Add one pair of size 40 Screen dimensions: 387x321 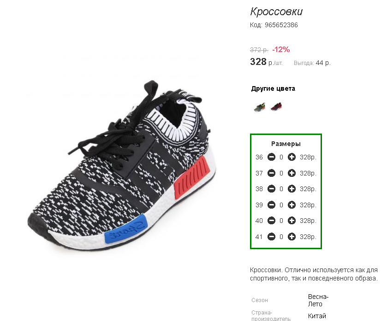click(292, 221)
